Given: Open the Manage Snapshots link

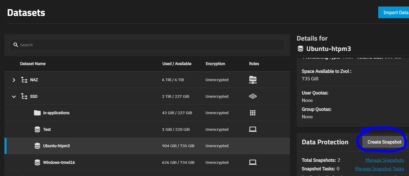Looking at the screenshot, I should (x=384, y=160).
